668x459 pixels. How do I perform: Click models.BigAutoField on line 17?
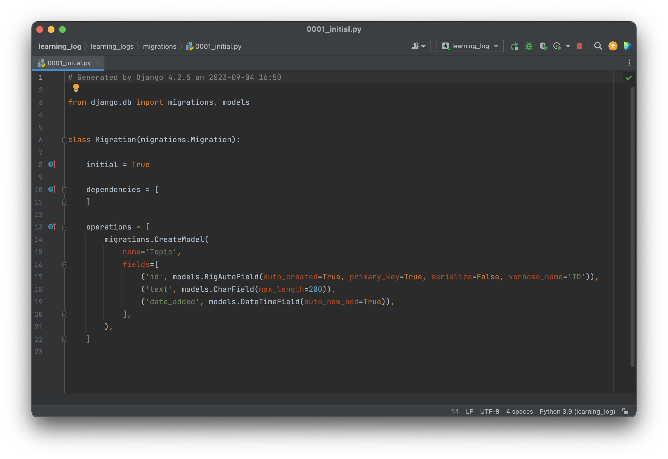(215, 277)
